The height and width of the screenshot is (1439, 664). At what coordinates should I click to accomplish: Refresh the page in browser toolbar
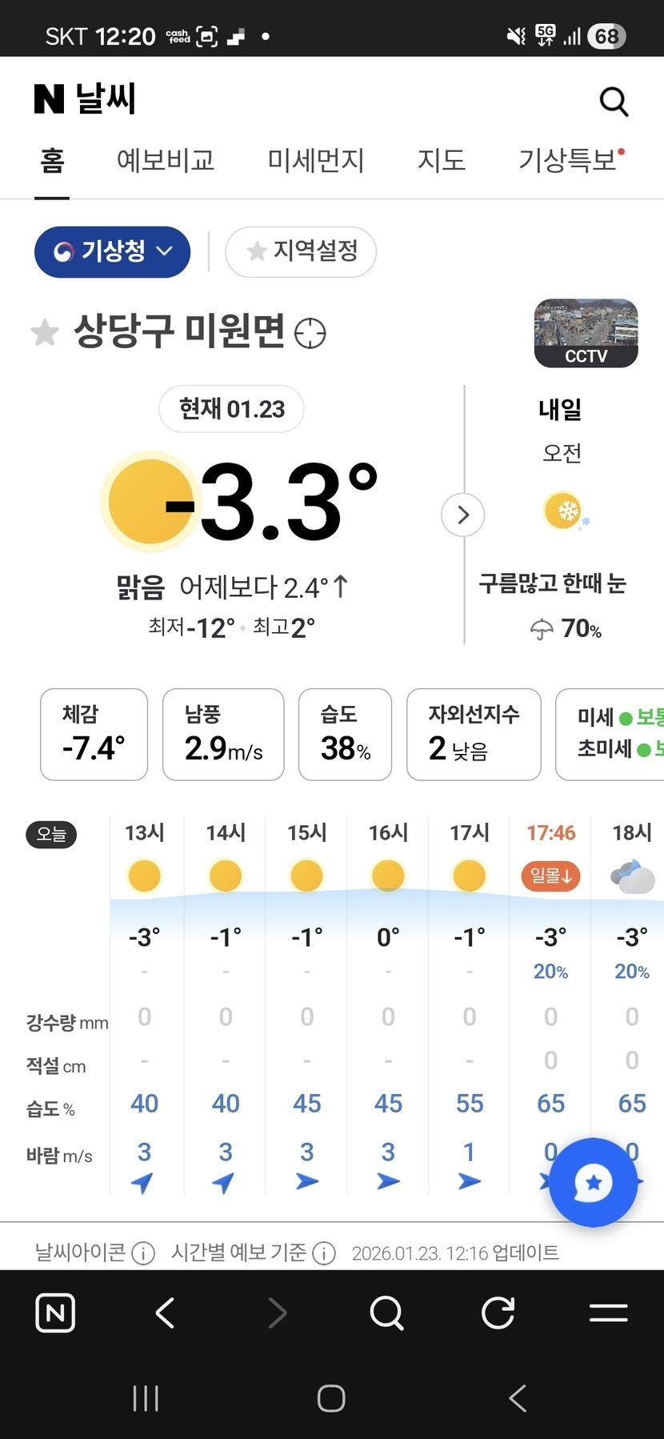click(x=498, y=1313)
